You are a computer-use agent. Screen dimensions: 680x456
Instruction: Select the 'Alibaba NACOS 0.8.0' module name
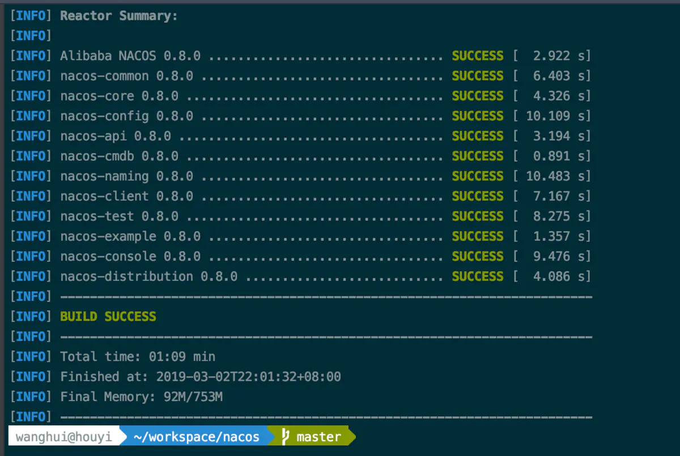130,56
